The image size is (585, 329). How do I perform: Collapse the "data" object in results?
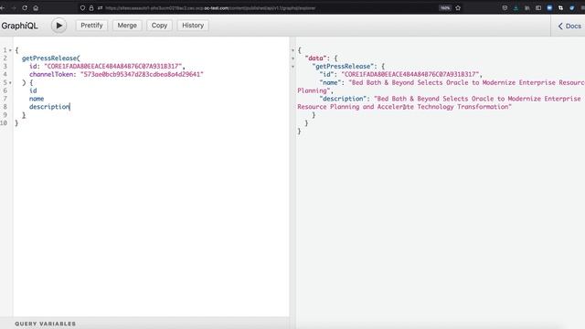click(x=292, y=58)
